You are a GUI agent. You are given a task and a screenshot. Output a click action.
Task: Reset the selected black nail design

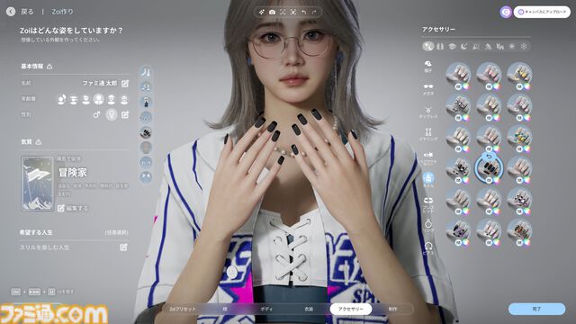click(x=489, y=156)
